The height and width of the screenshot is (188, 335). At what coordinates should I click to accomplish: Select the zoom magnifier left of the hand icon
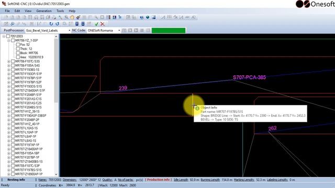[x=66, y=17]
